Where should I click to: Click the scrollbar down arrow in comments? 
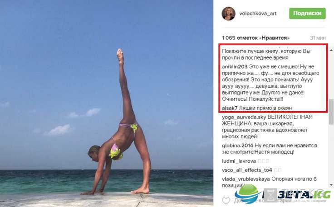click(331, 185)
